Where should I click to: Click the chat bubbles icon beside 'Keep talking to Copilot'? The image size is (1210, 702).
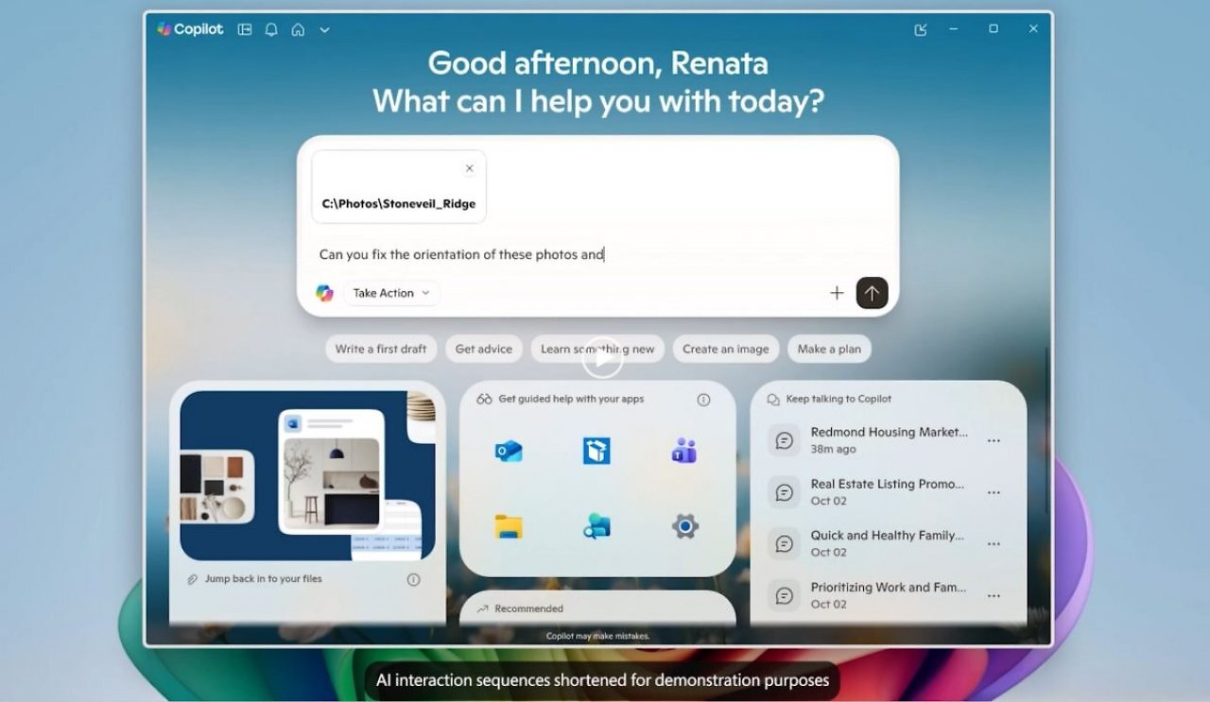(773, 400)
